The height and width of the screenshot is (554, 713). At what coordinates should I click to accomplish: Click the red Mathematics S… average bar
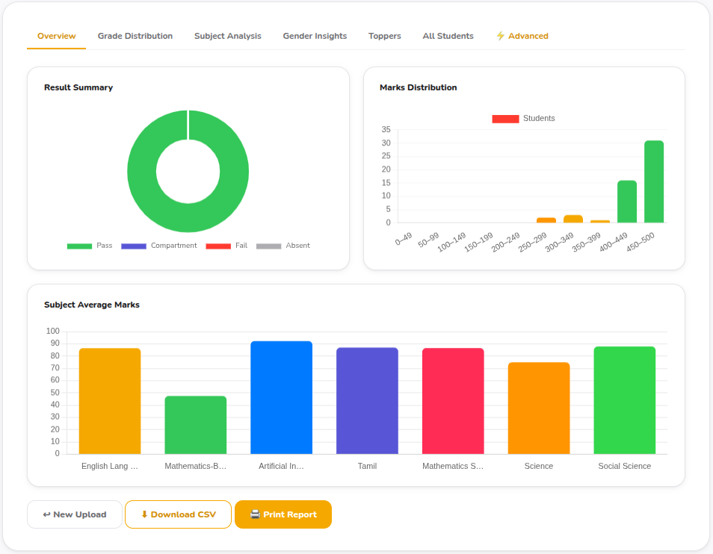pyautogui.click(x=453, y=401)
